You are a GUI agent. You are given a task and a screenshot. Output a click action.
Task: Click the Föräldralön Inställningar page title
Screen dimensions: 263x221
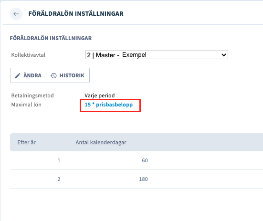coord(76,14)
